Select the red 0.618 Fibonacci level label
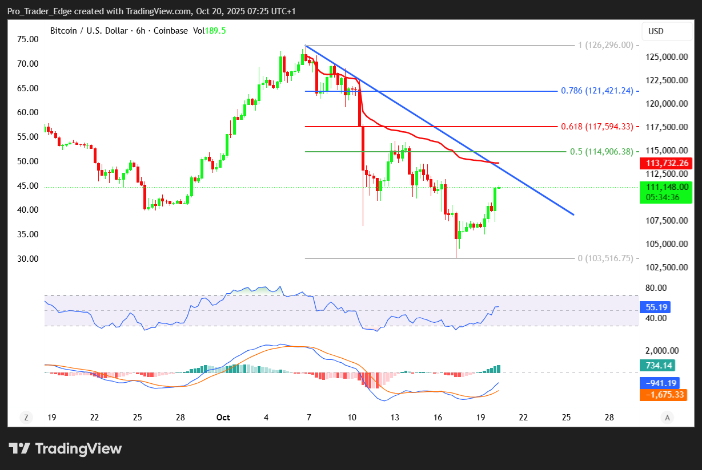 pos(597,127)
